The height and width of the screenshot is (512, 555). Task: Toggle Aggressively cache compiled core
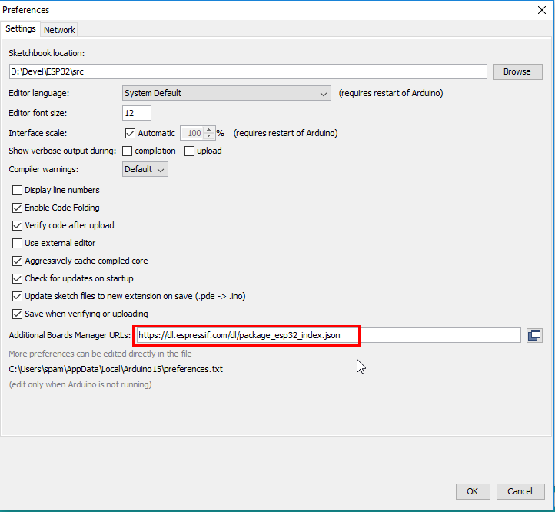click(17, 261)
